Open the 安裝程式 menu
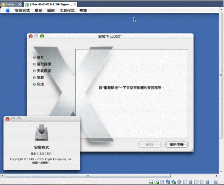The image size is (224, 185). click(22, 10)
